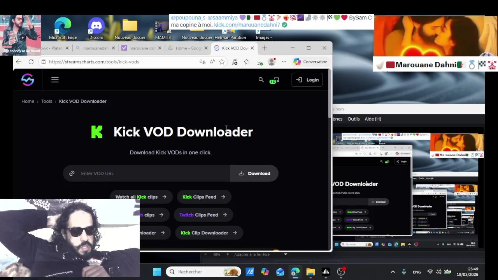
Task: Expand Adapter à la fenêtre dropdown
Action: coord(285,254)
